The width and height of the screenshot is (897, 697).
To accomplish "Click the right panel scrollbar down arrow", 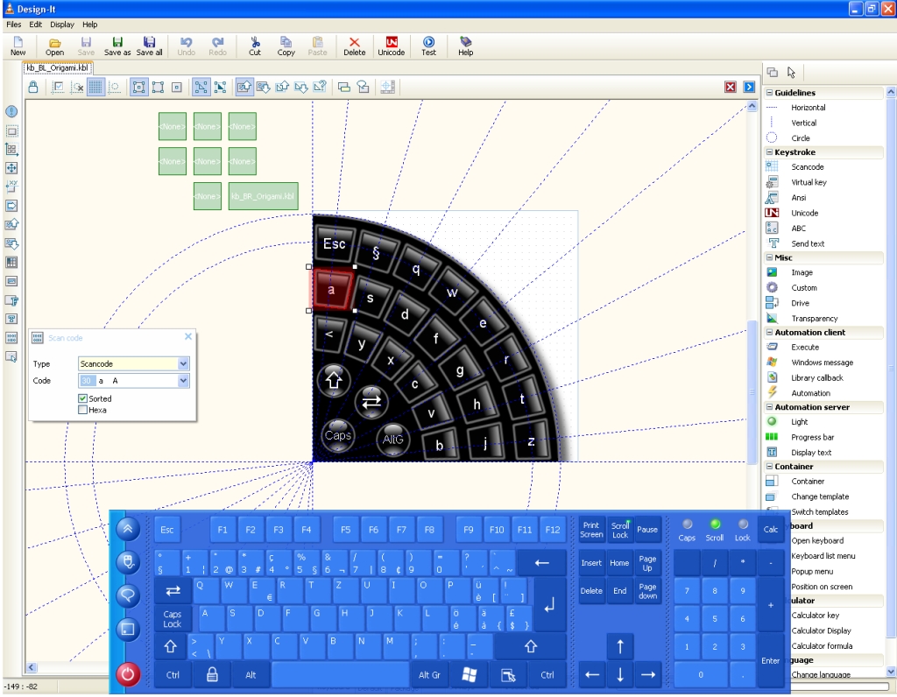I will [x=891, y=672].
